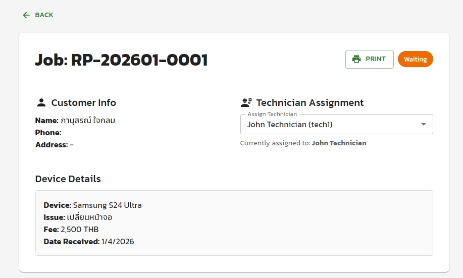Click the Currently assigned to John Technician text
Screen dimensions: 463x278
303,143
